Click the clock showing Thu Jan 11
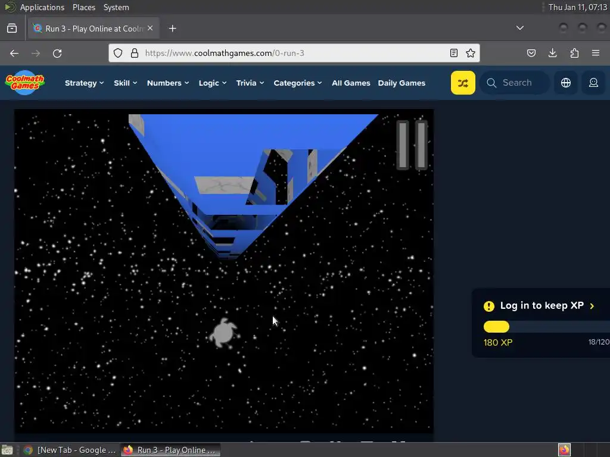The width and height of the screenshot is (610, 457). [577, 7]
